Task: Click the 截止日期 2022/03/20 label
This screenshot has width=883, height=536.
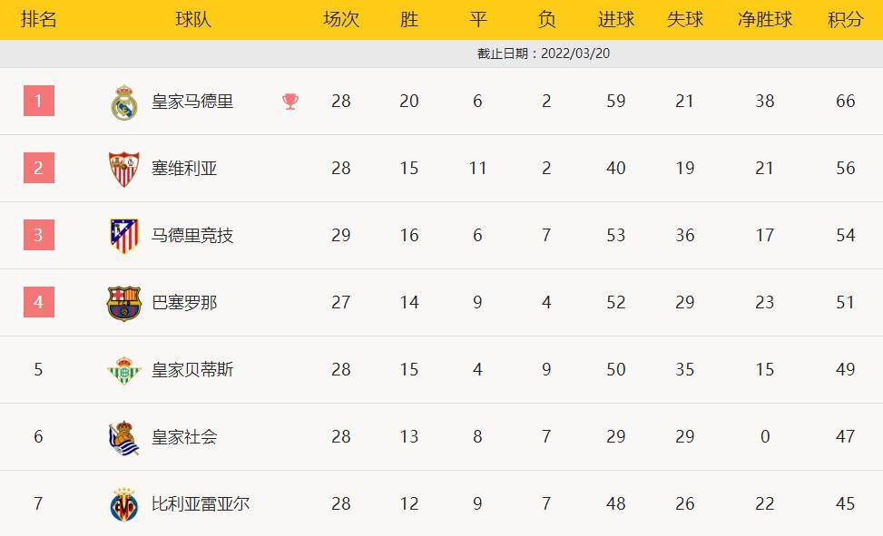Action: [544, 54]
